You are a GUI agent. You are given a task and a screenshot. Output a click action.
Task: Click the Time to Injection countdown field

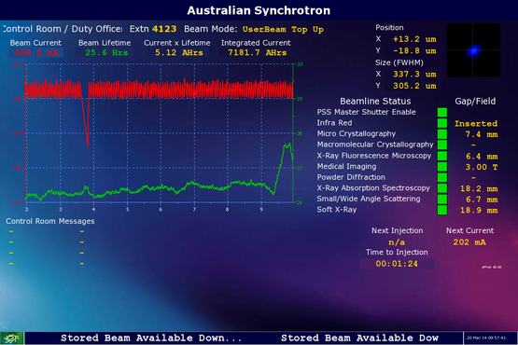pyautogui.click(x=397, y=264)
